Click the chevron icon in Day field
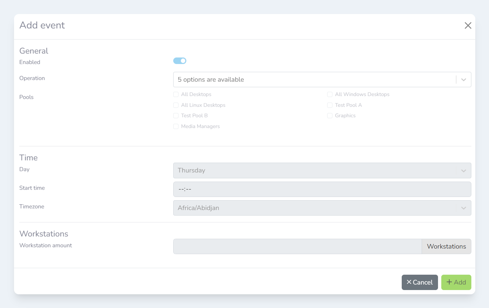Screen dimensions: 489x308 (x=464, y=171)
